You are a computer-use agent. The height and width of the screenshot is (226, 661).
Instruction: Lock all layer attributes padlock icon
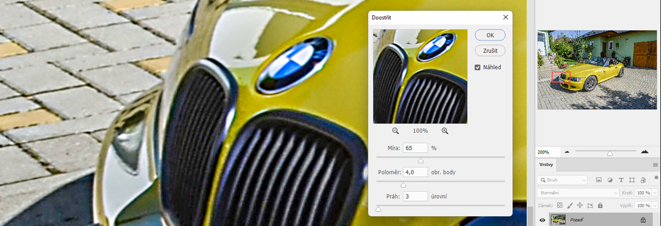600,205
